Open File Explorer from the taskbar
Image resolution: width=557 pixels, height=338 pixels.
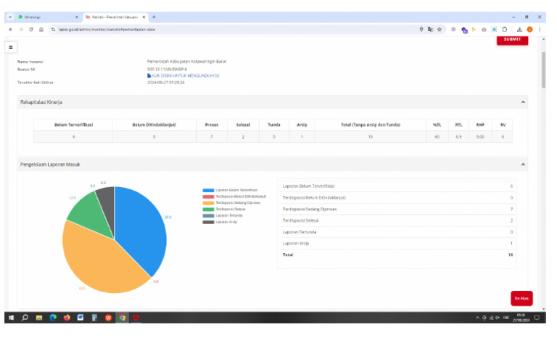pos(39,318)
